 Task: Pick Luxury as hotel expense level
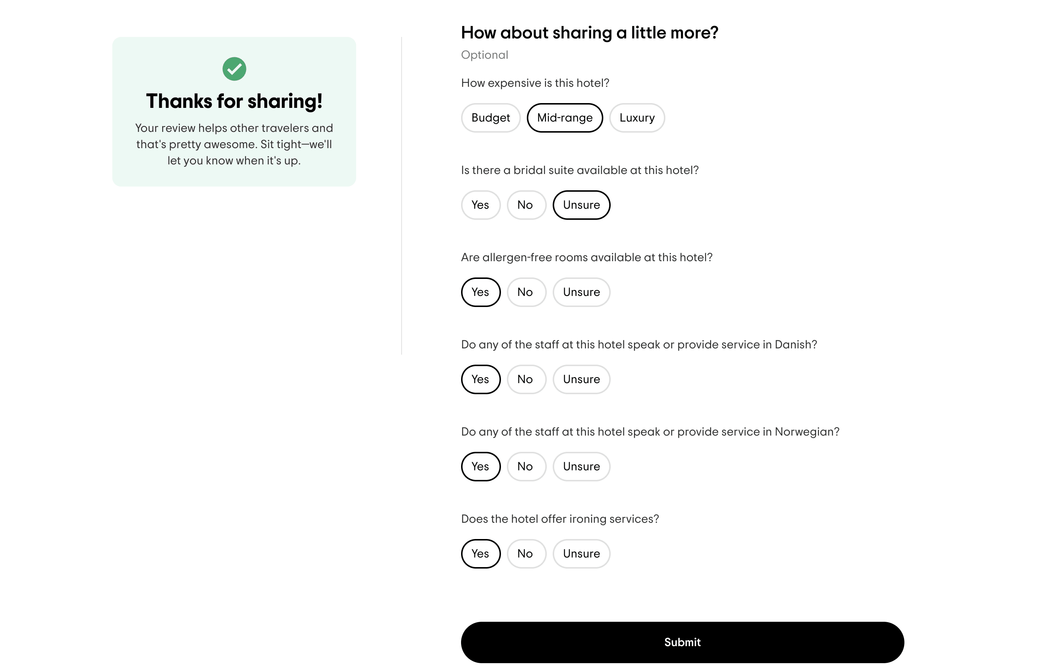[x=637, y=118]
